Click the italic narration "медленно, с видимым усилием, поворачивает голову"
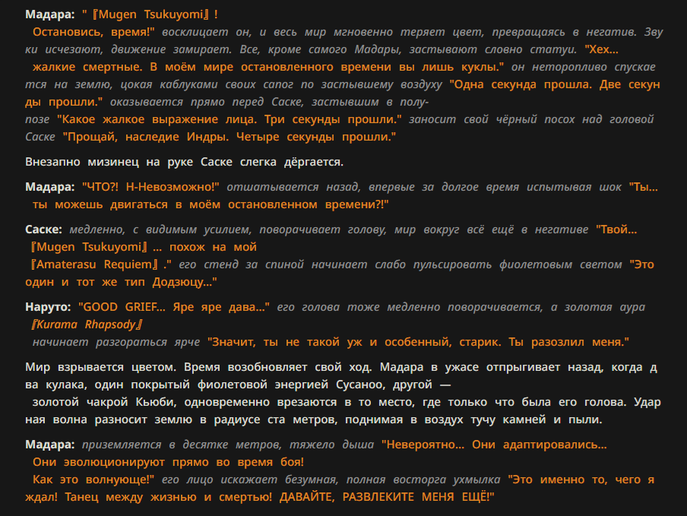Image resolution: width=687 pixels, height=516 pixels. click(x=228, y=230)
